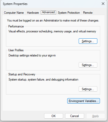
Task: Click the Administrator login notice text
Action: (x=53, y=20)
